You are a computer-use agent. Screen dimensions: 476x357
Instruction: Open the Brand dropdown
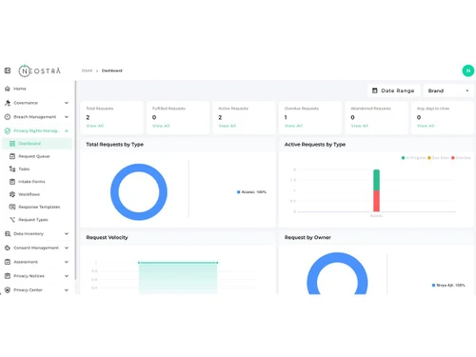(448, 90)
